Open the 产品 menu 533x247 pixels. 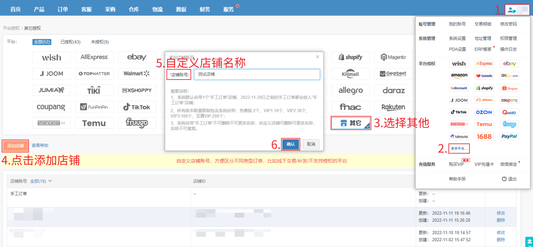pyautogui.click(x=39, y=9)
